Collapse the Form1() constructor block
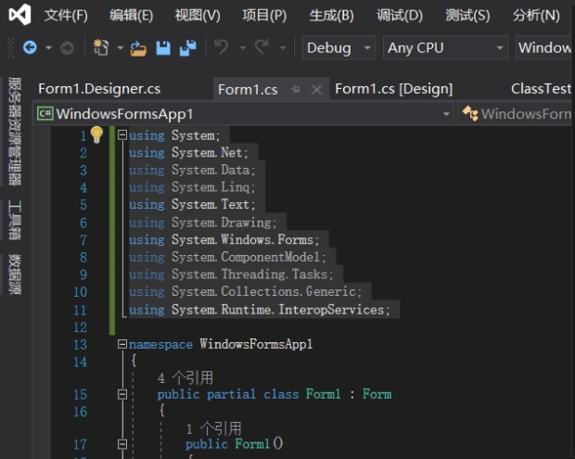Screen dimensions: 575x459 tap(122, 444)
